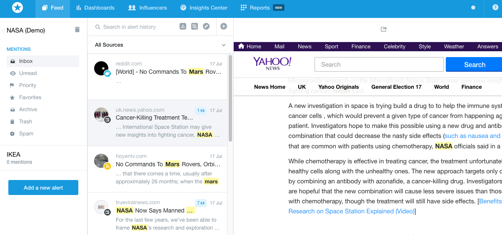
Task: Open the uk.news.yahoo.com Cancer-Killing Treatment mention
Action: (x=157, y=123)
